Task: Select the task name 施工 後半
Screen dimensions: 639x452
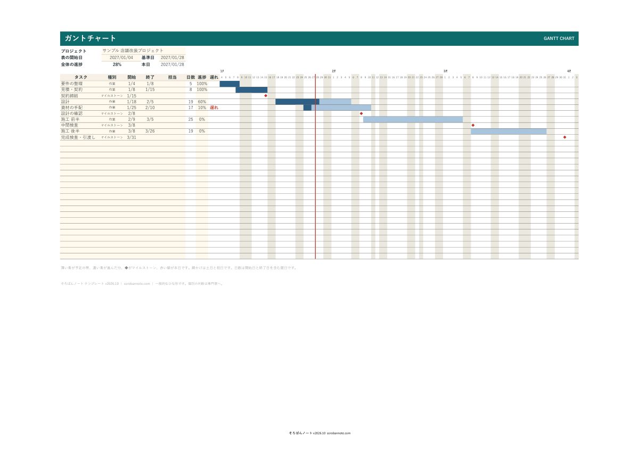Action: (x=70, y=131)
